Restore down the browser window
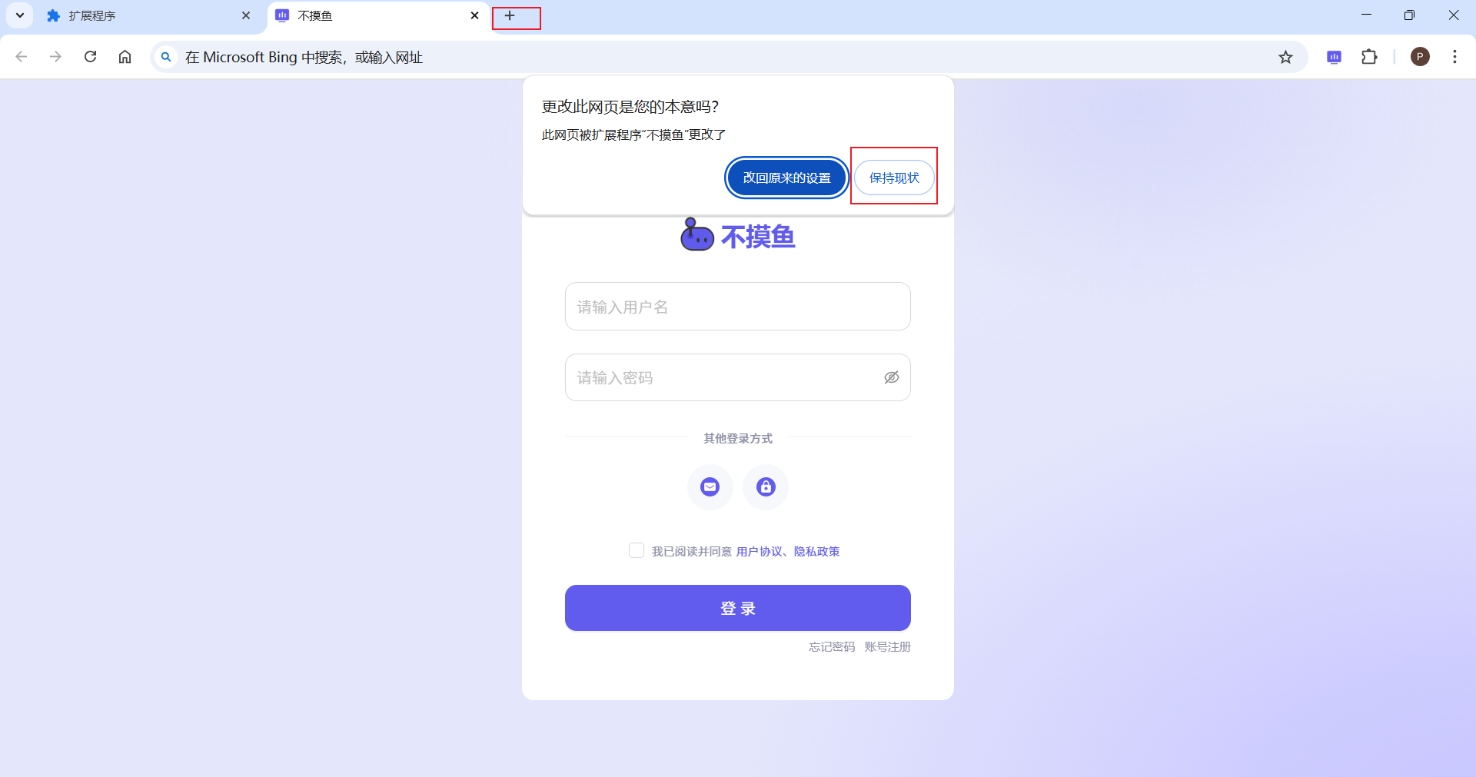This screenshot has width=1476, height=777. (1409, 15)
